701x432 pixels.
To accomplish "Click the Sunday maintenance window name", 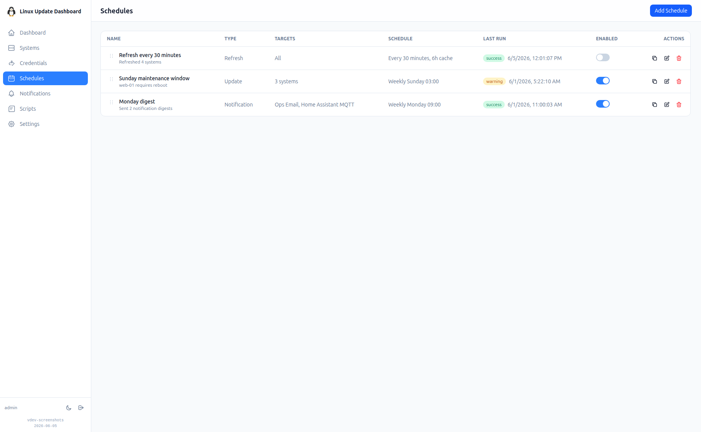I will coord(154,78).
